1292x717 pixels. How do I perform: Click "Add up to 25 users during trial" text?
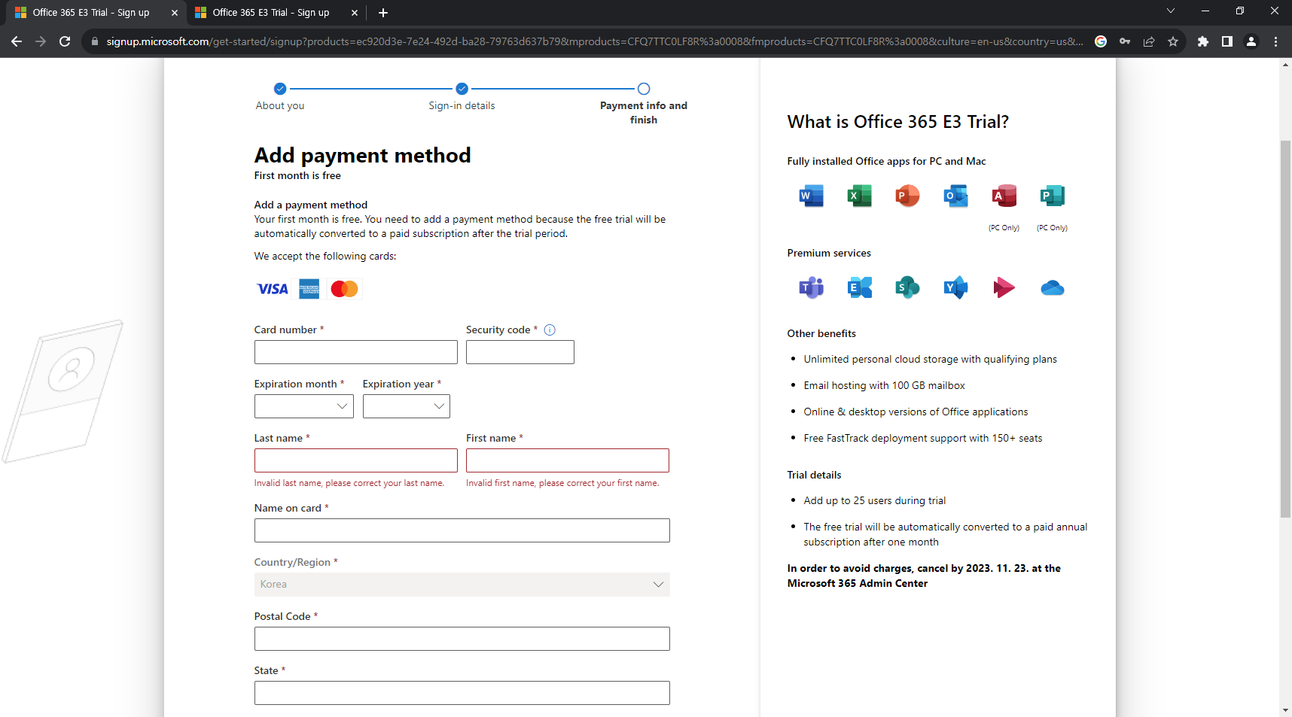click(875, 500)
